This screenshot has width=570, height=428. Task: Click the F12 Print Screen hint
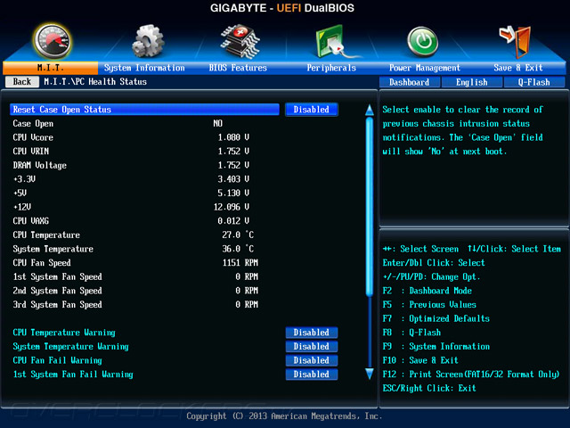click(x=471, y=374)
